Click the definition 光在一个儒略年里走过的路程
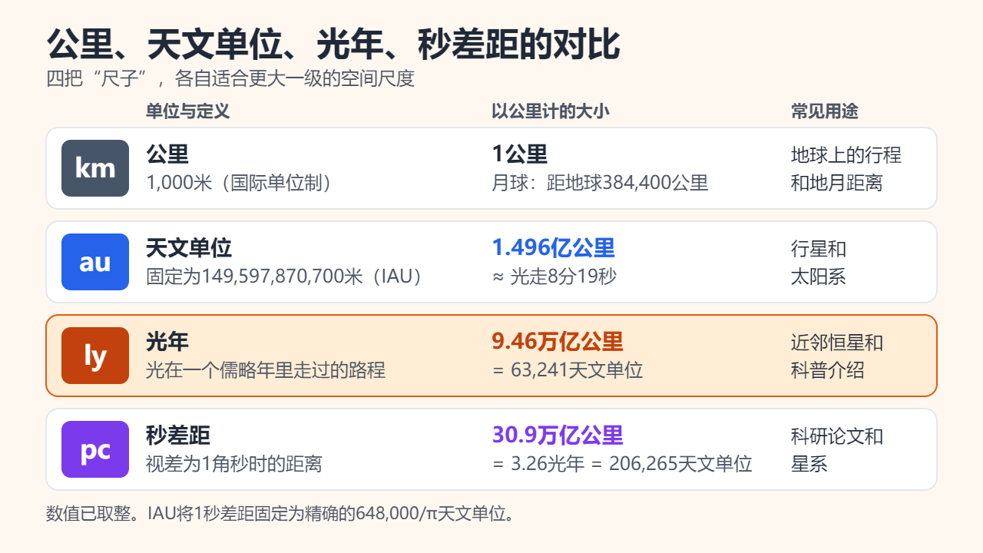This screenshot has height=553, width=983. (266, 370)
